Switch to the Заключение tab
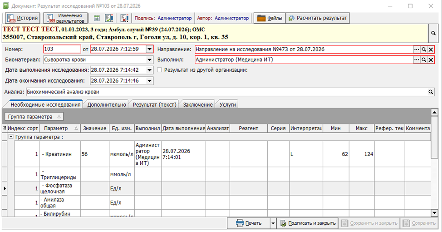The image size is (442, 232). 197,104
